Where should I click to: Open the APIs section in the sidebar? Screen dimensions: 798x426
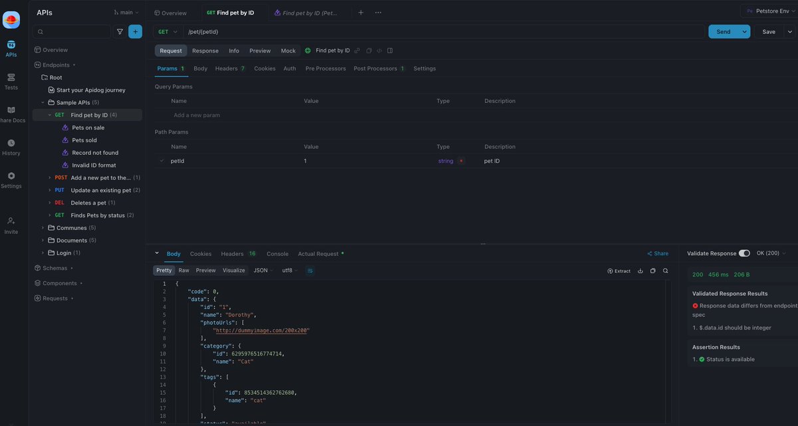(x=11, y=49)
